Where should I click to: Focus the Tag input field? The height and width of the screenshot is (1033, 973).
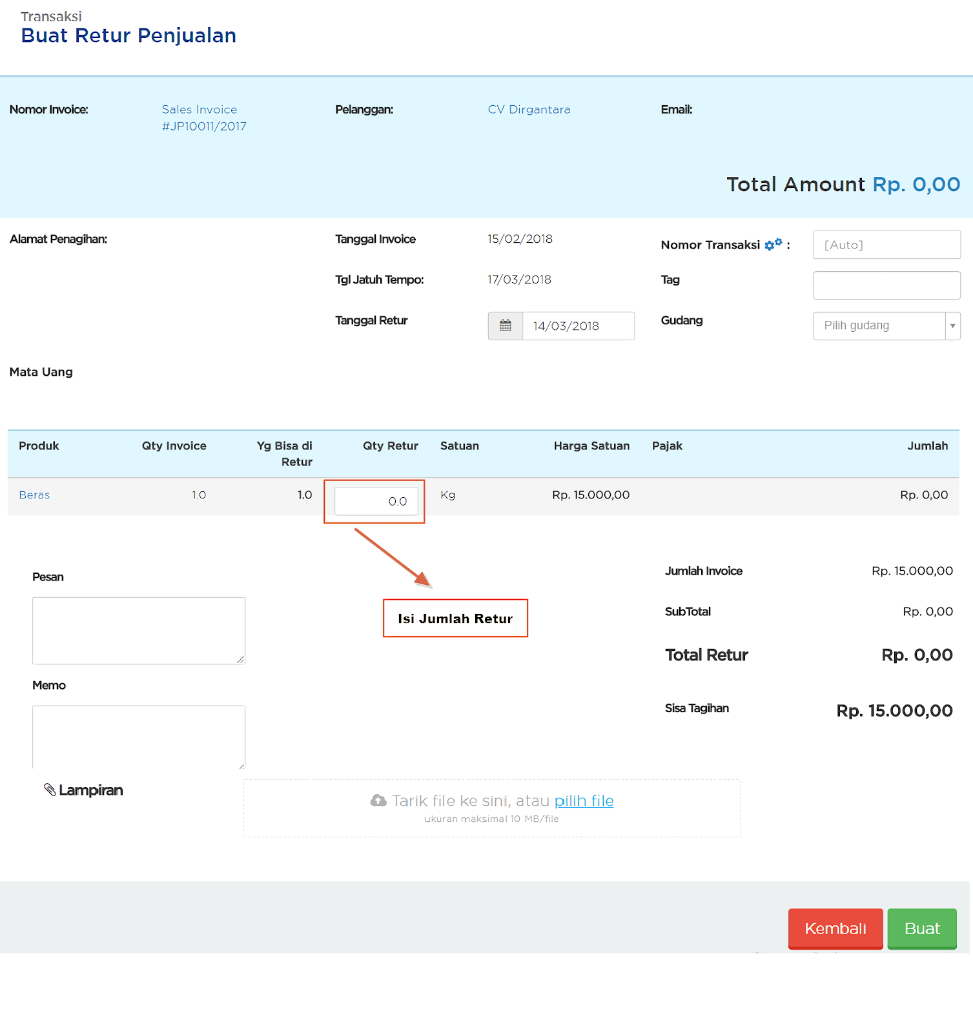click(886, 285)
